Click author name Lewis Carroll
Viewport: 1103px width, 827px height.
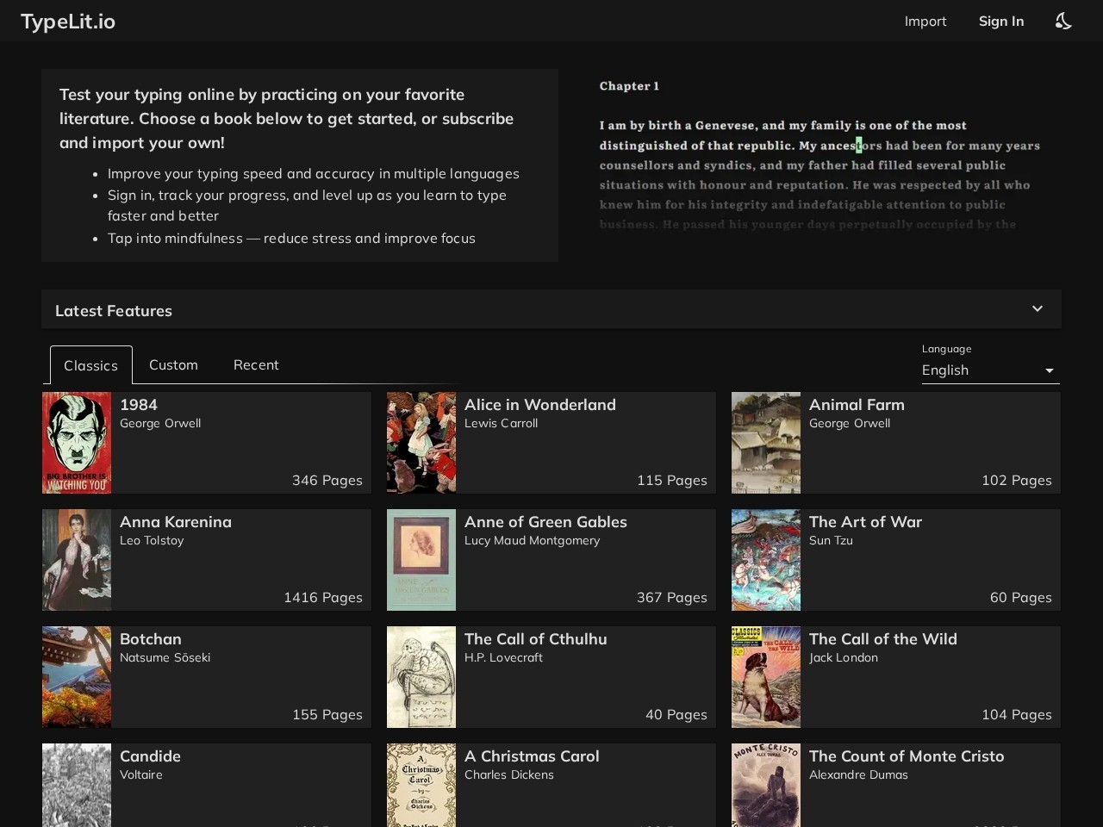[x=501, y=423]
